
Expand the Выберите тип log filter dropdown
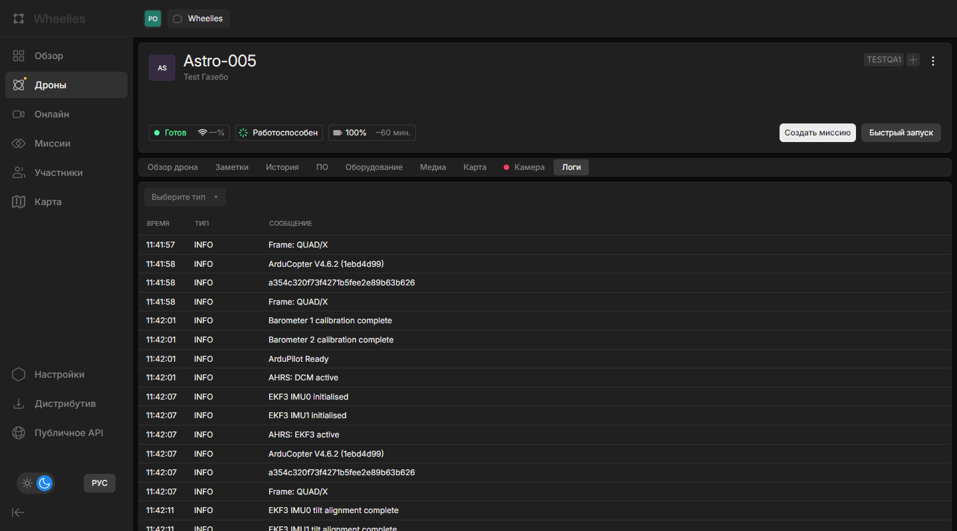point(185,197)
